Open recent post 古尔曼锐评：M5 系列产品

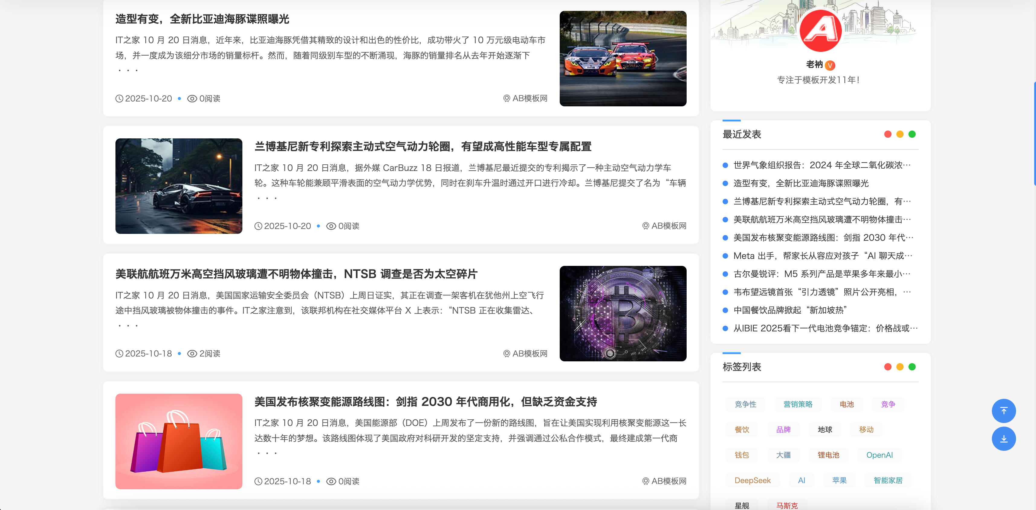click(822, 274)
